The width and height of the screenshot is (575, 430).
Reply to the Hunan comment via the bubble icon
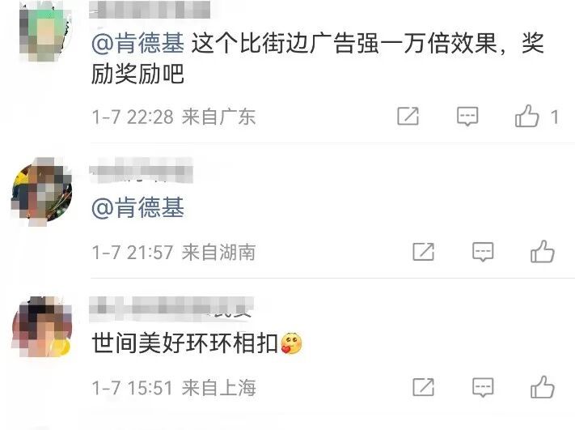pyautogui.click(x=483, y=252)
